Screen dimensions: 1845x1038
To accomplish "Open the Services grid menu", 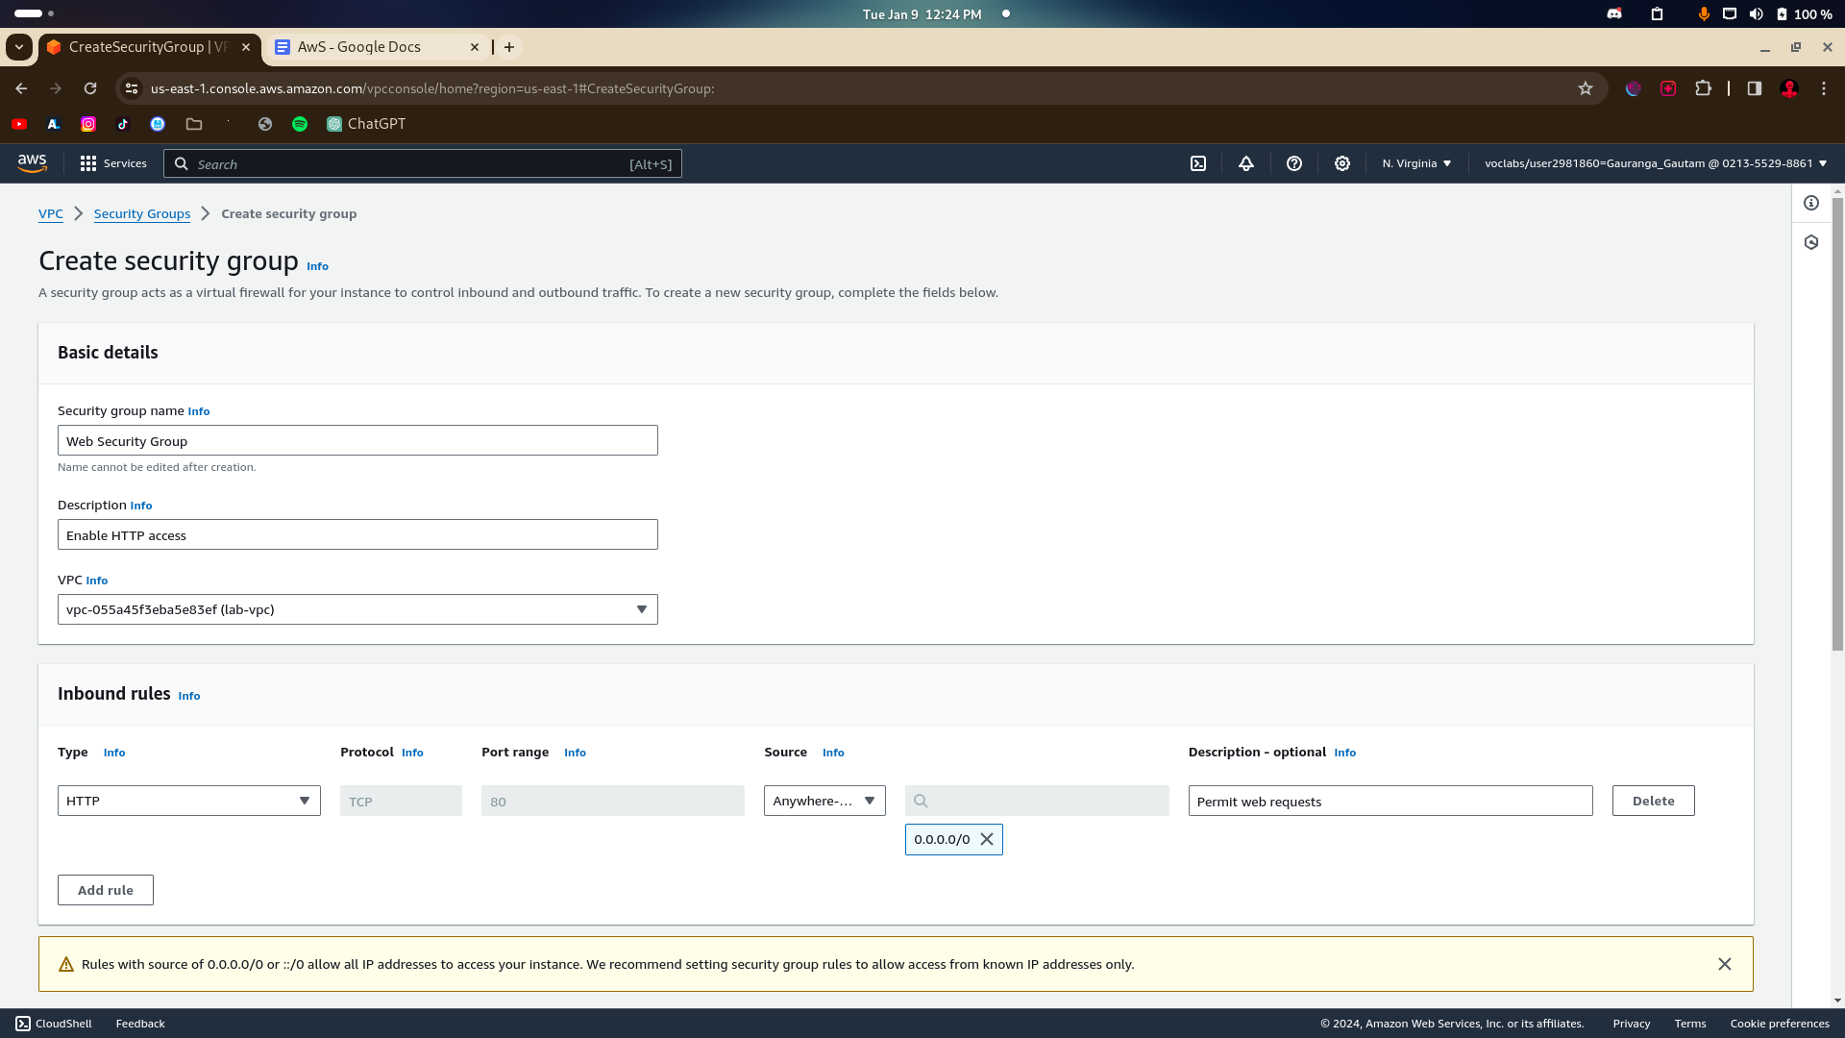I will coord(113,163).
